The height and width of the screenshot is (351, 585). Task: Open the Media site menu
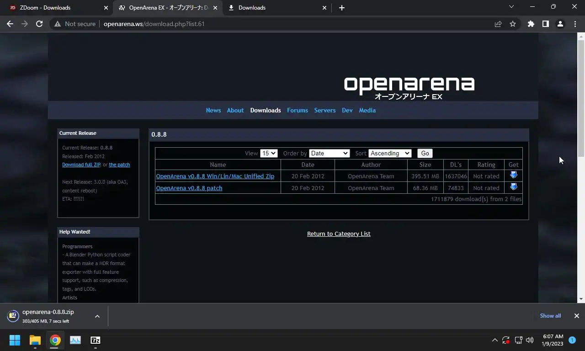point(367,110)
